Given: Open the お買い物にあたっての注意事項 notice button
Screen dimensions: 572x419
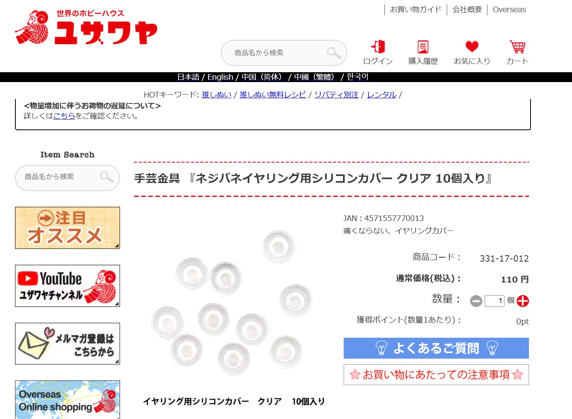Looking at the screenshot, I should click(x=436, y=374).
